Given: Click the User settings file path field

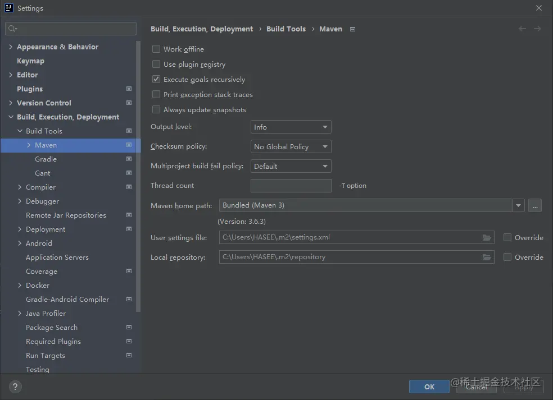Looking at the screenshot, I should click(356, 238).
